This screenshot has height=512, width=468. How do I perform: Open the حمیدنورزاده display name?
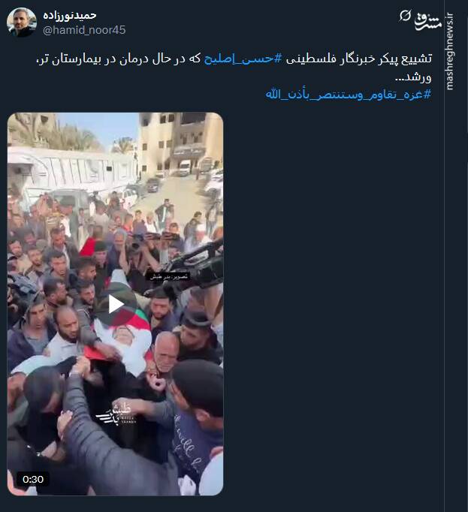point(70,15)
